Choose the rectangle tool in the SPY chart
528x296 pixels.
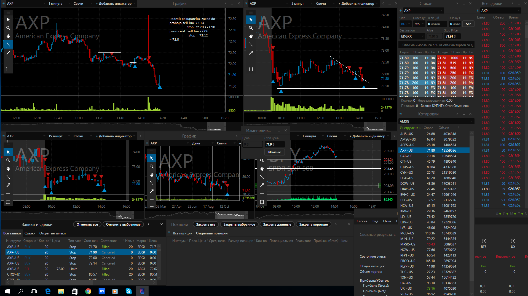point(262,202)
